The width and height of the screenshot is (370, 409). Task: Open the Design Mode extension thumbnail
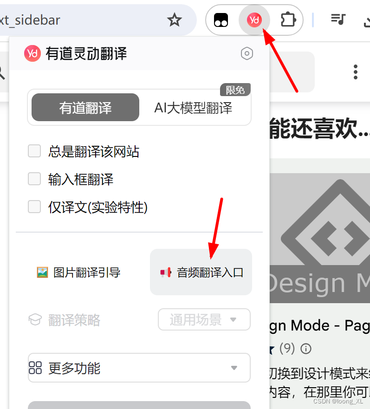(320, 238)
